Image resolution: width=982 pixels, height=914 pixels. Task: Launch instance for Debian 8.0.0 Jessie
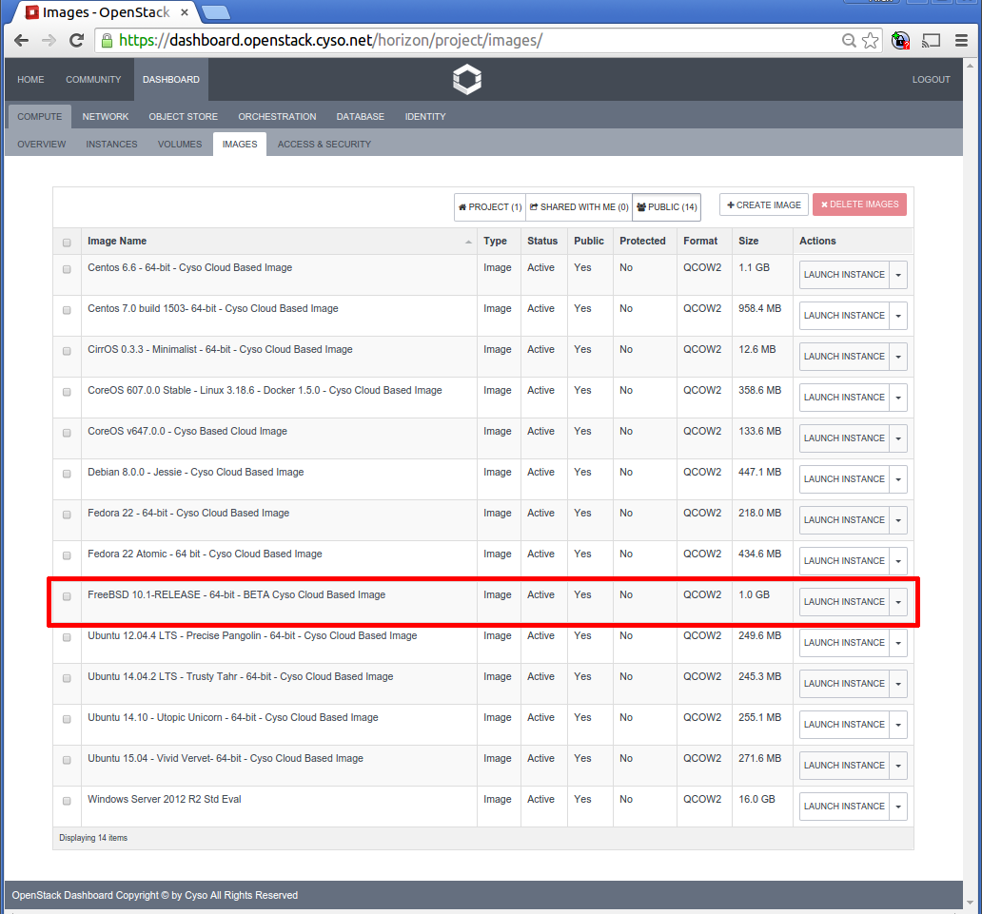coord(844,479)
